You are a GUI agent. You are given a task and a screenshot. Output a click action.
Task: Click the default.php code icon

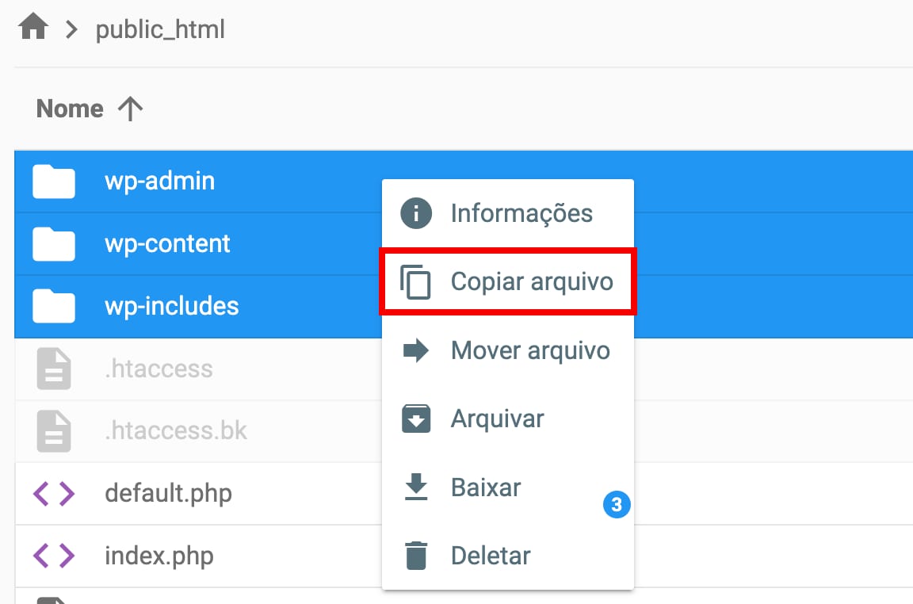(x=54, y=494)
